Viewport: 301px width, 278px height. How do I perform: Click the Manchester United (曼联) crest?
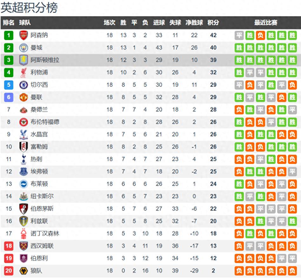pos(23,97)
